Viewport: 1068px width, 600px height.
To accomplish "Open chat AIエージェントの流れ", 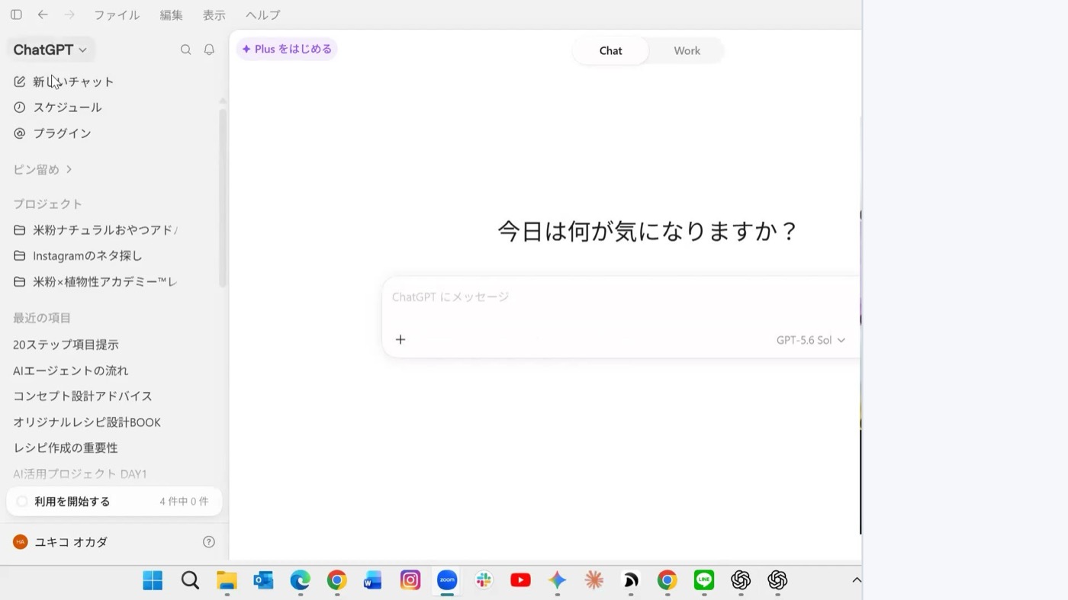I will 71,371.
